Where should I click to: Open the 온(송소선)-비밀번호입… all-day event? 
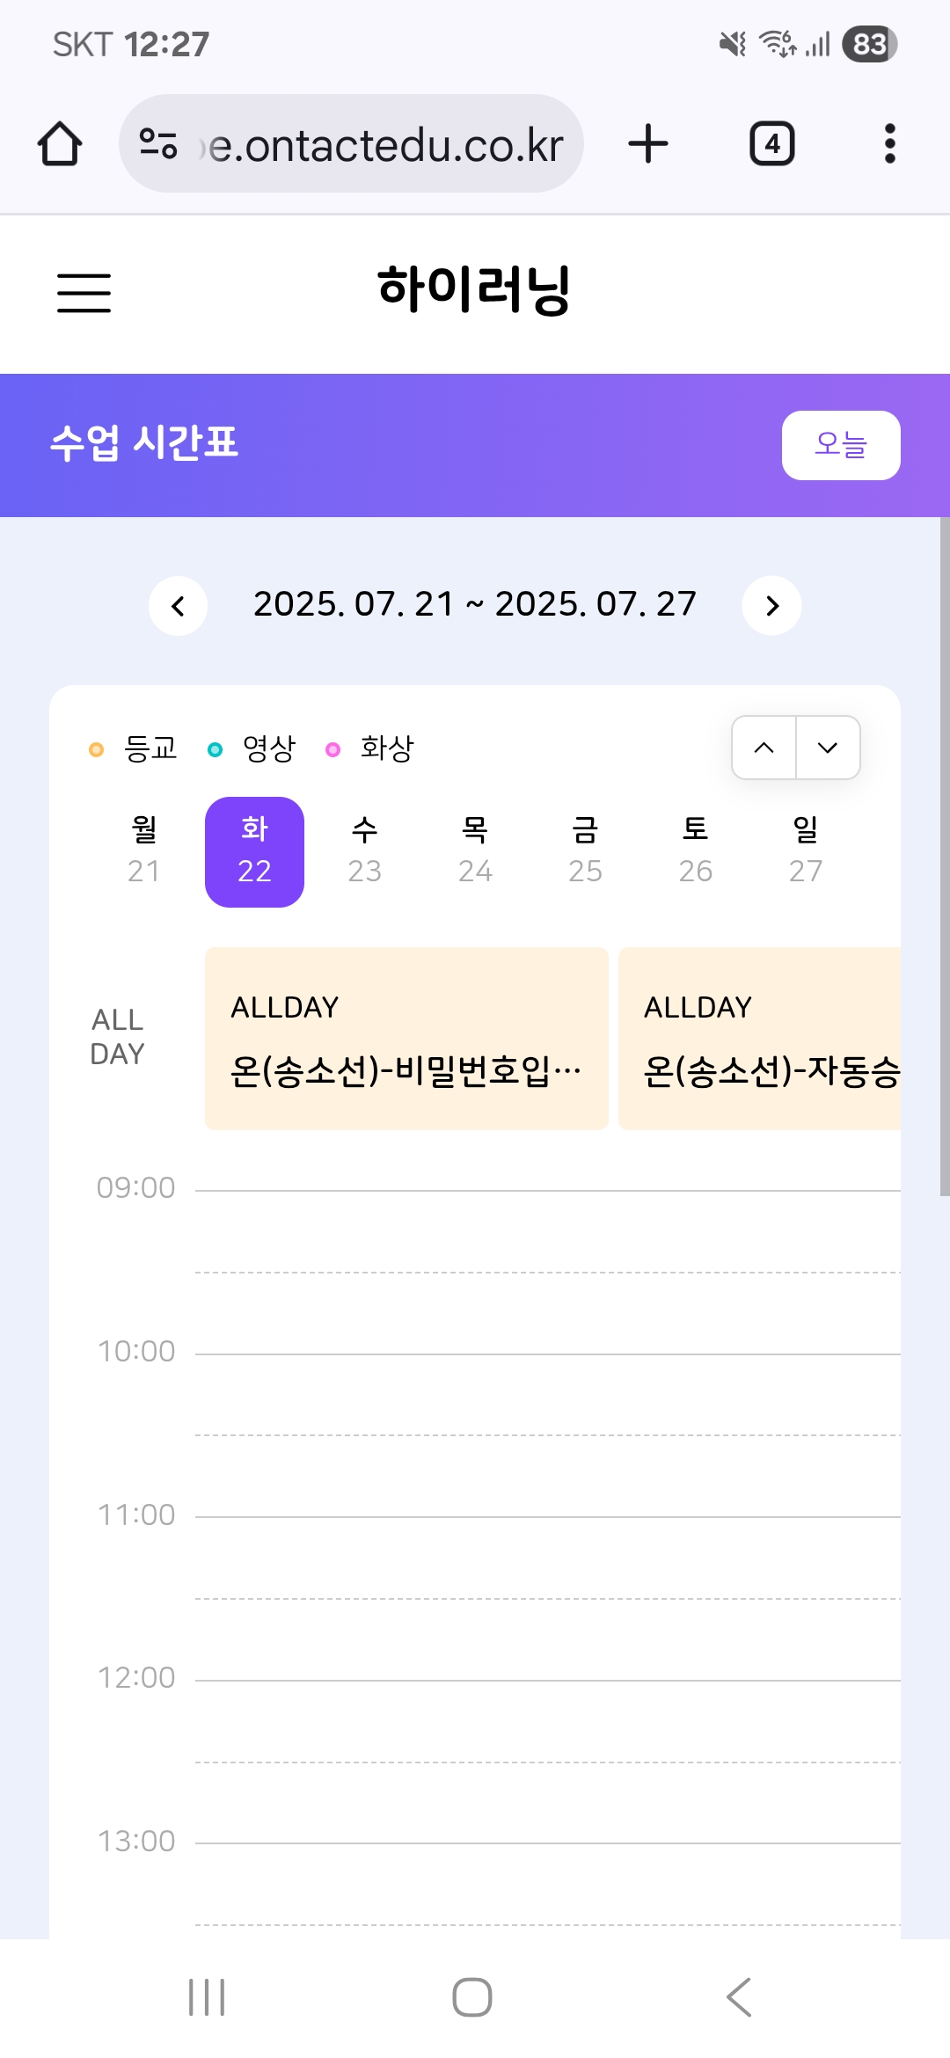pyautogui.click(x=406, y=1039)
